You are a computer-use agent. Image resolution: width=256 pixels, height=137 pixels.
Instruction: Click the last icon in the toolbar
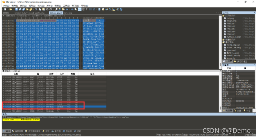click(121, 9)
